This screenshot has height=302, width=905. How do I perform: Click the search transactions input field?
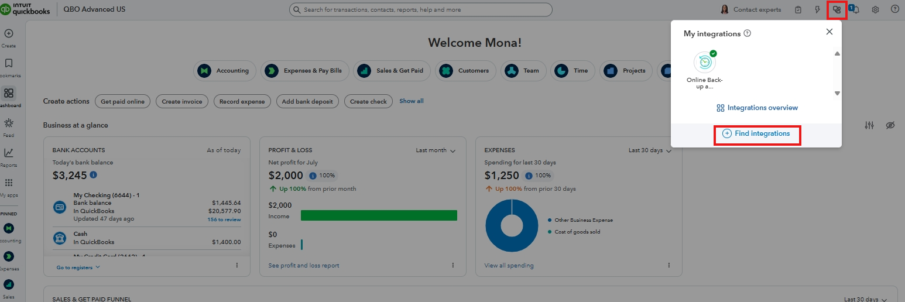420,10
